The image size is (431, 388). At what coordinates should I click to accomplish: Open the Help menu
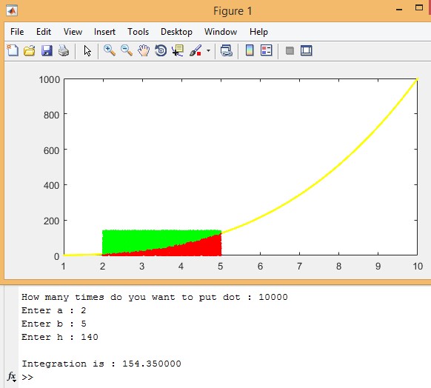(258, 32)
